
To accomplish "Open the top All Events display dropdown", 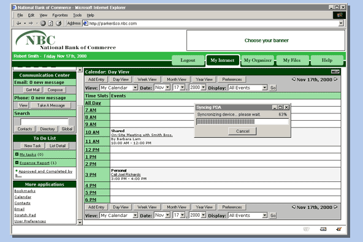I will (x=265, y=88).
